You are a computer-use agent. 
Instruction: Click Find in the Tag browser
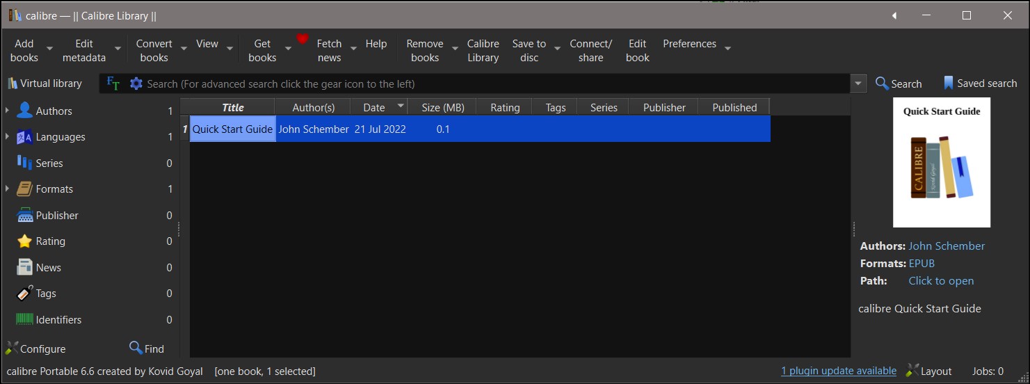pyautogui.click(x=147, y=349)
